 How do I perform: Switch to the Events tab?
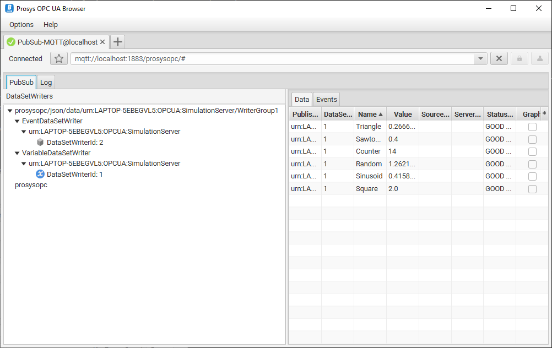[x=326, y=99]
